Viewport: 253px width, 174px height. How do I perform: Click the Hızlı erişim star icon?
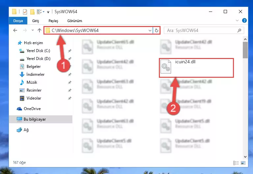pos(20,43)
